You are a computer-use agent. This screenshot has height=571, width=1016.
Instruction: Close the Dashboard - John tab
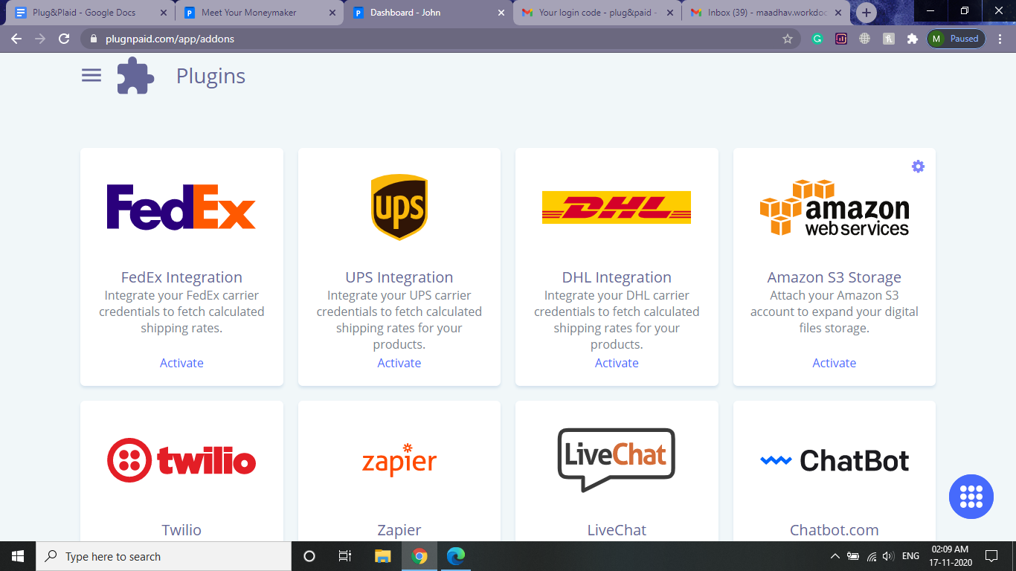(501, 13)
